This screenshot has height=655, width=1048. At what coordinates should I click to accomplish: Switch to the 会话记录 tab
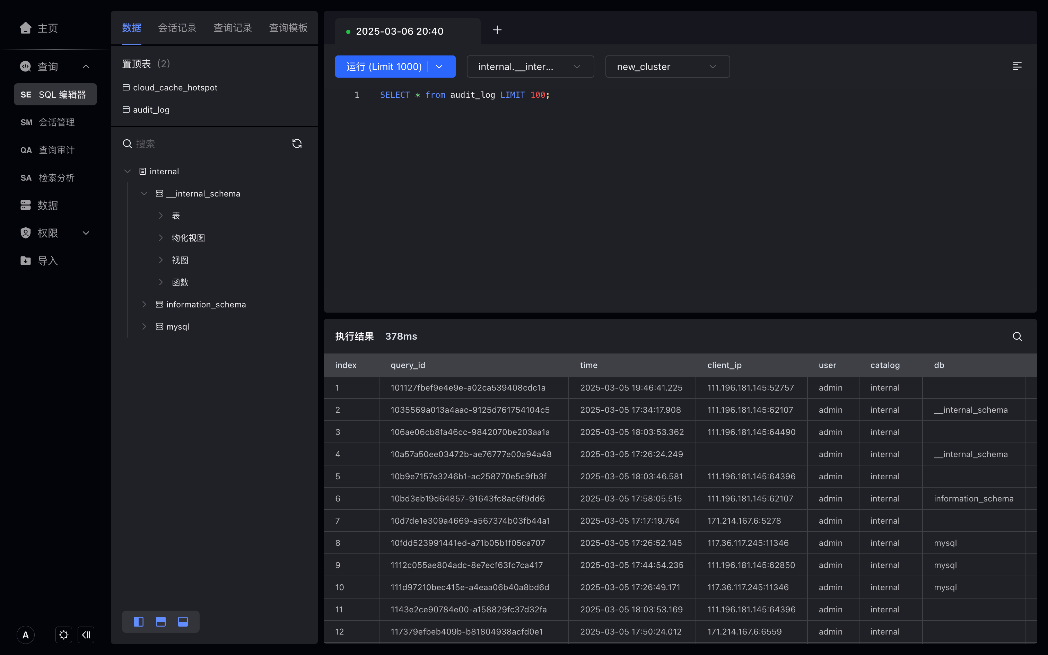177,28
